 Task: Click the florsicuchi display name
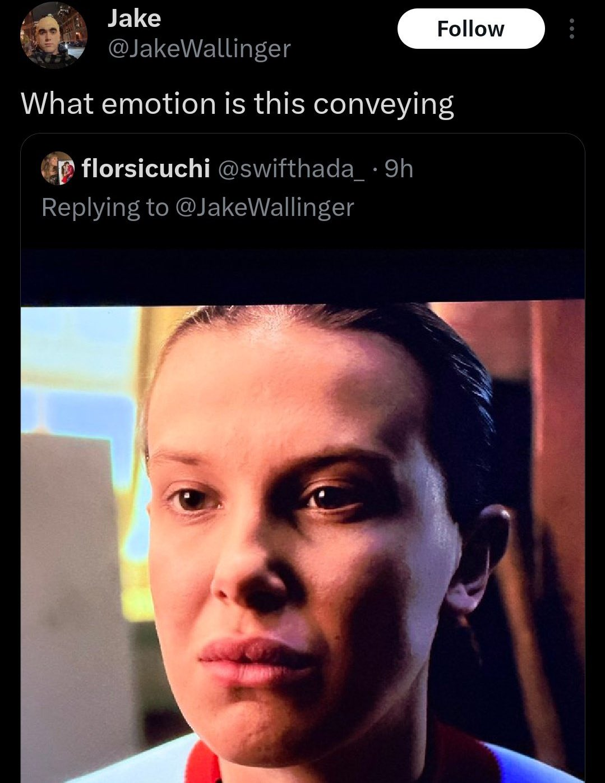[x=146, y=168]
